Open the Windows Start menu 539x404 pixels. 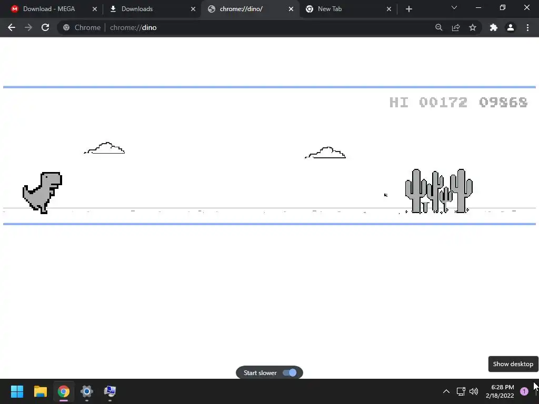point(17,391)
